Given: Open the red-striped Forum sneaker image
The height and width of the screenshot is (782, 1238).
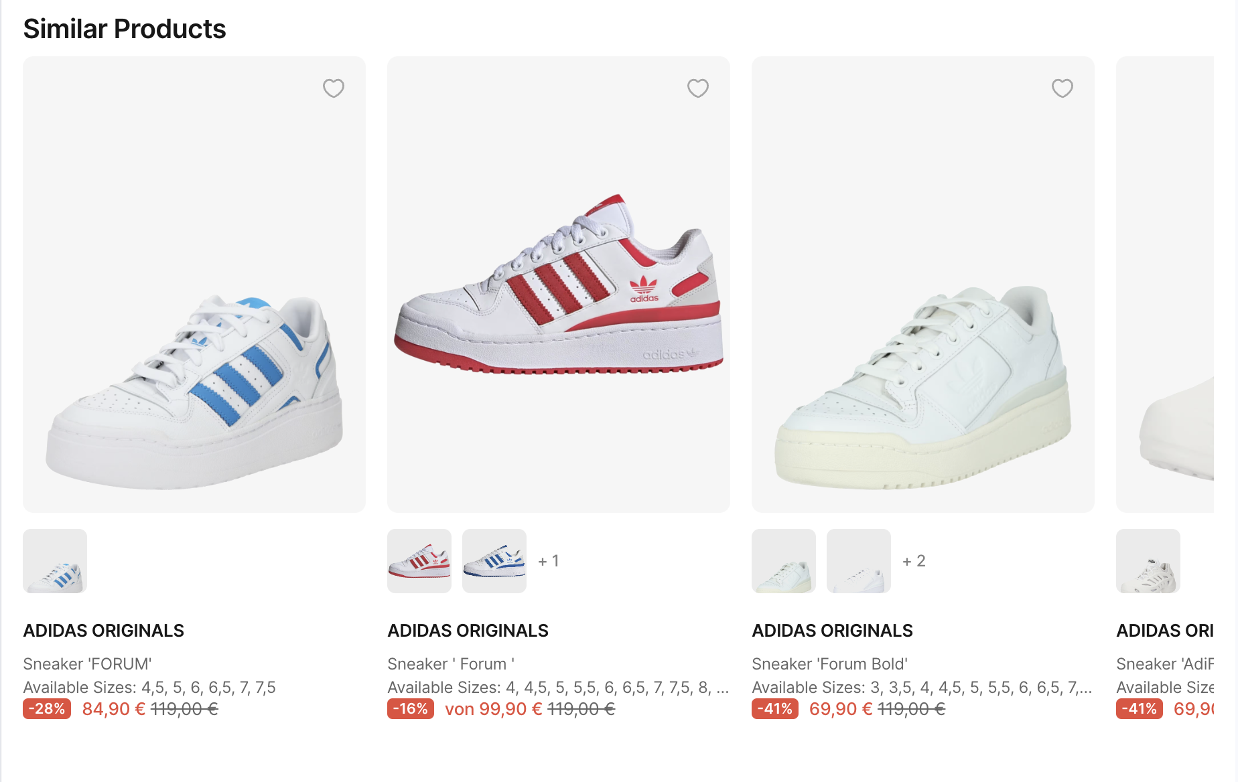Looking at the screenshot, I should (x=559, y=285).
